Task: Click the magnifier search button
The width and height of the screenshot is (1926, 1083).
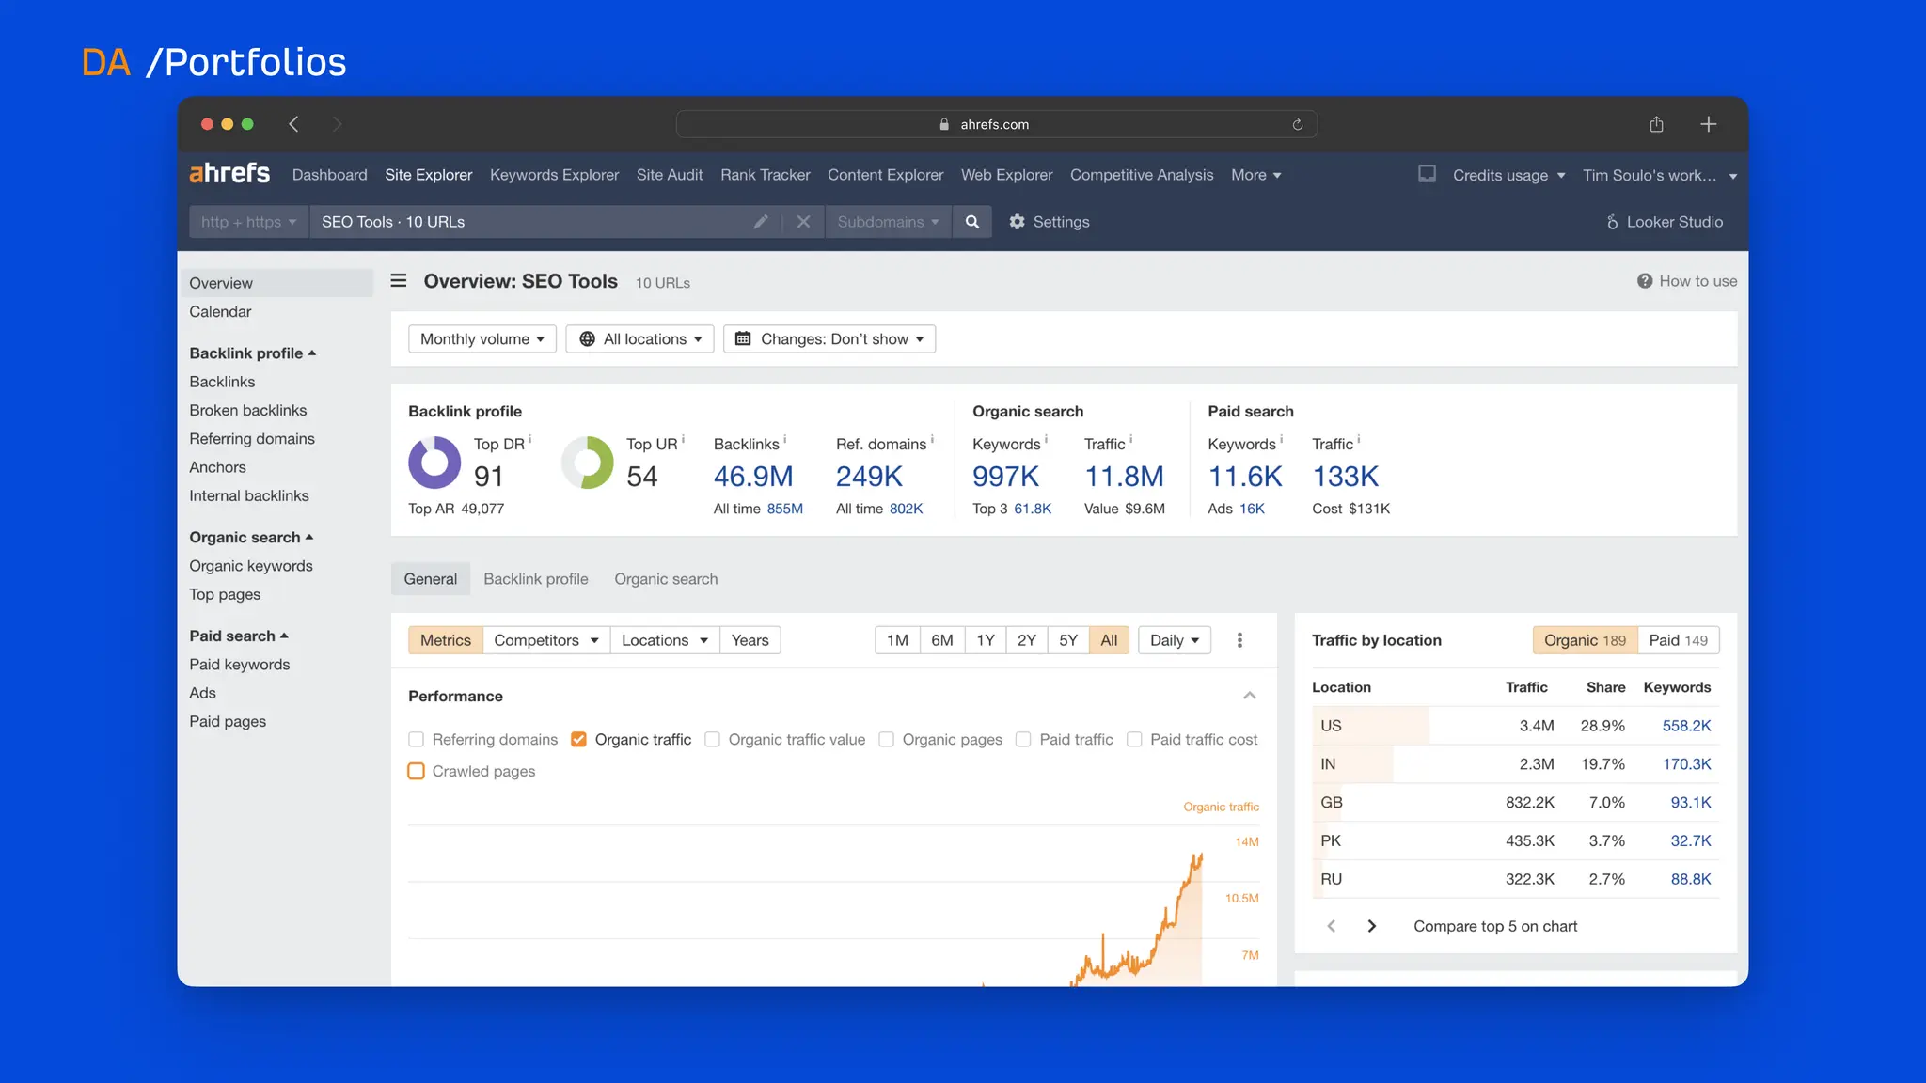Action: (x=972, y=222)
